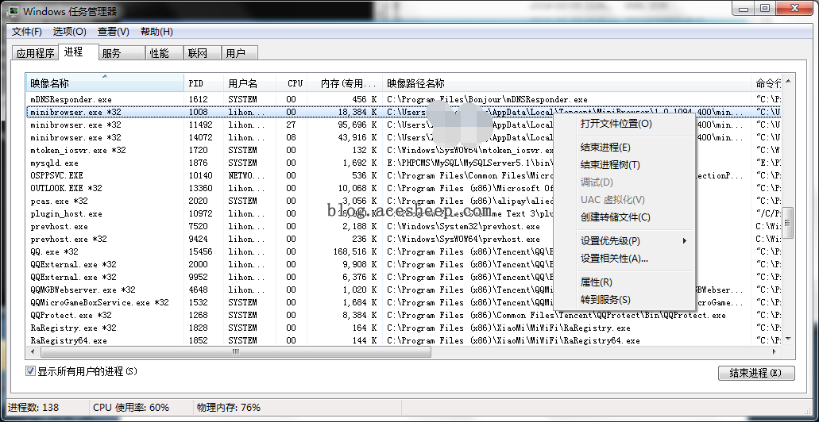Select minibrowser.exe with PID 14072

(404, 137)
